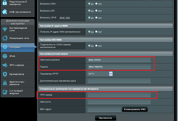Open Родительский контроль menu section

pyautogui.click(x=18, y=3)
